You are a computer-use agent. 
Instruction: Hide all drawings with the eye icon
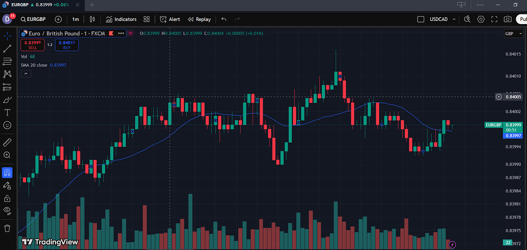7,211
